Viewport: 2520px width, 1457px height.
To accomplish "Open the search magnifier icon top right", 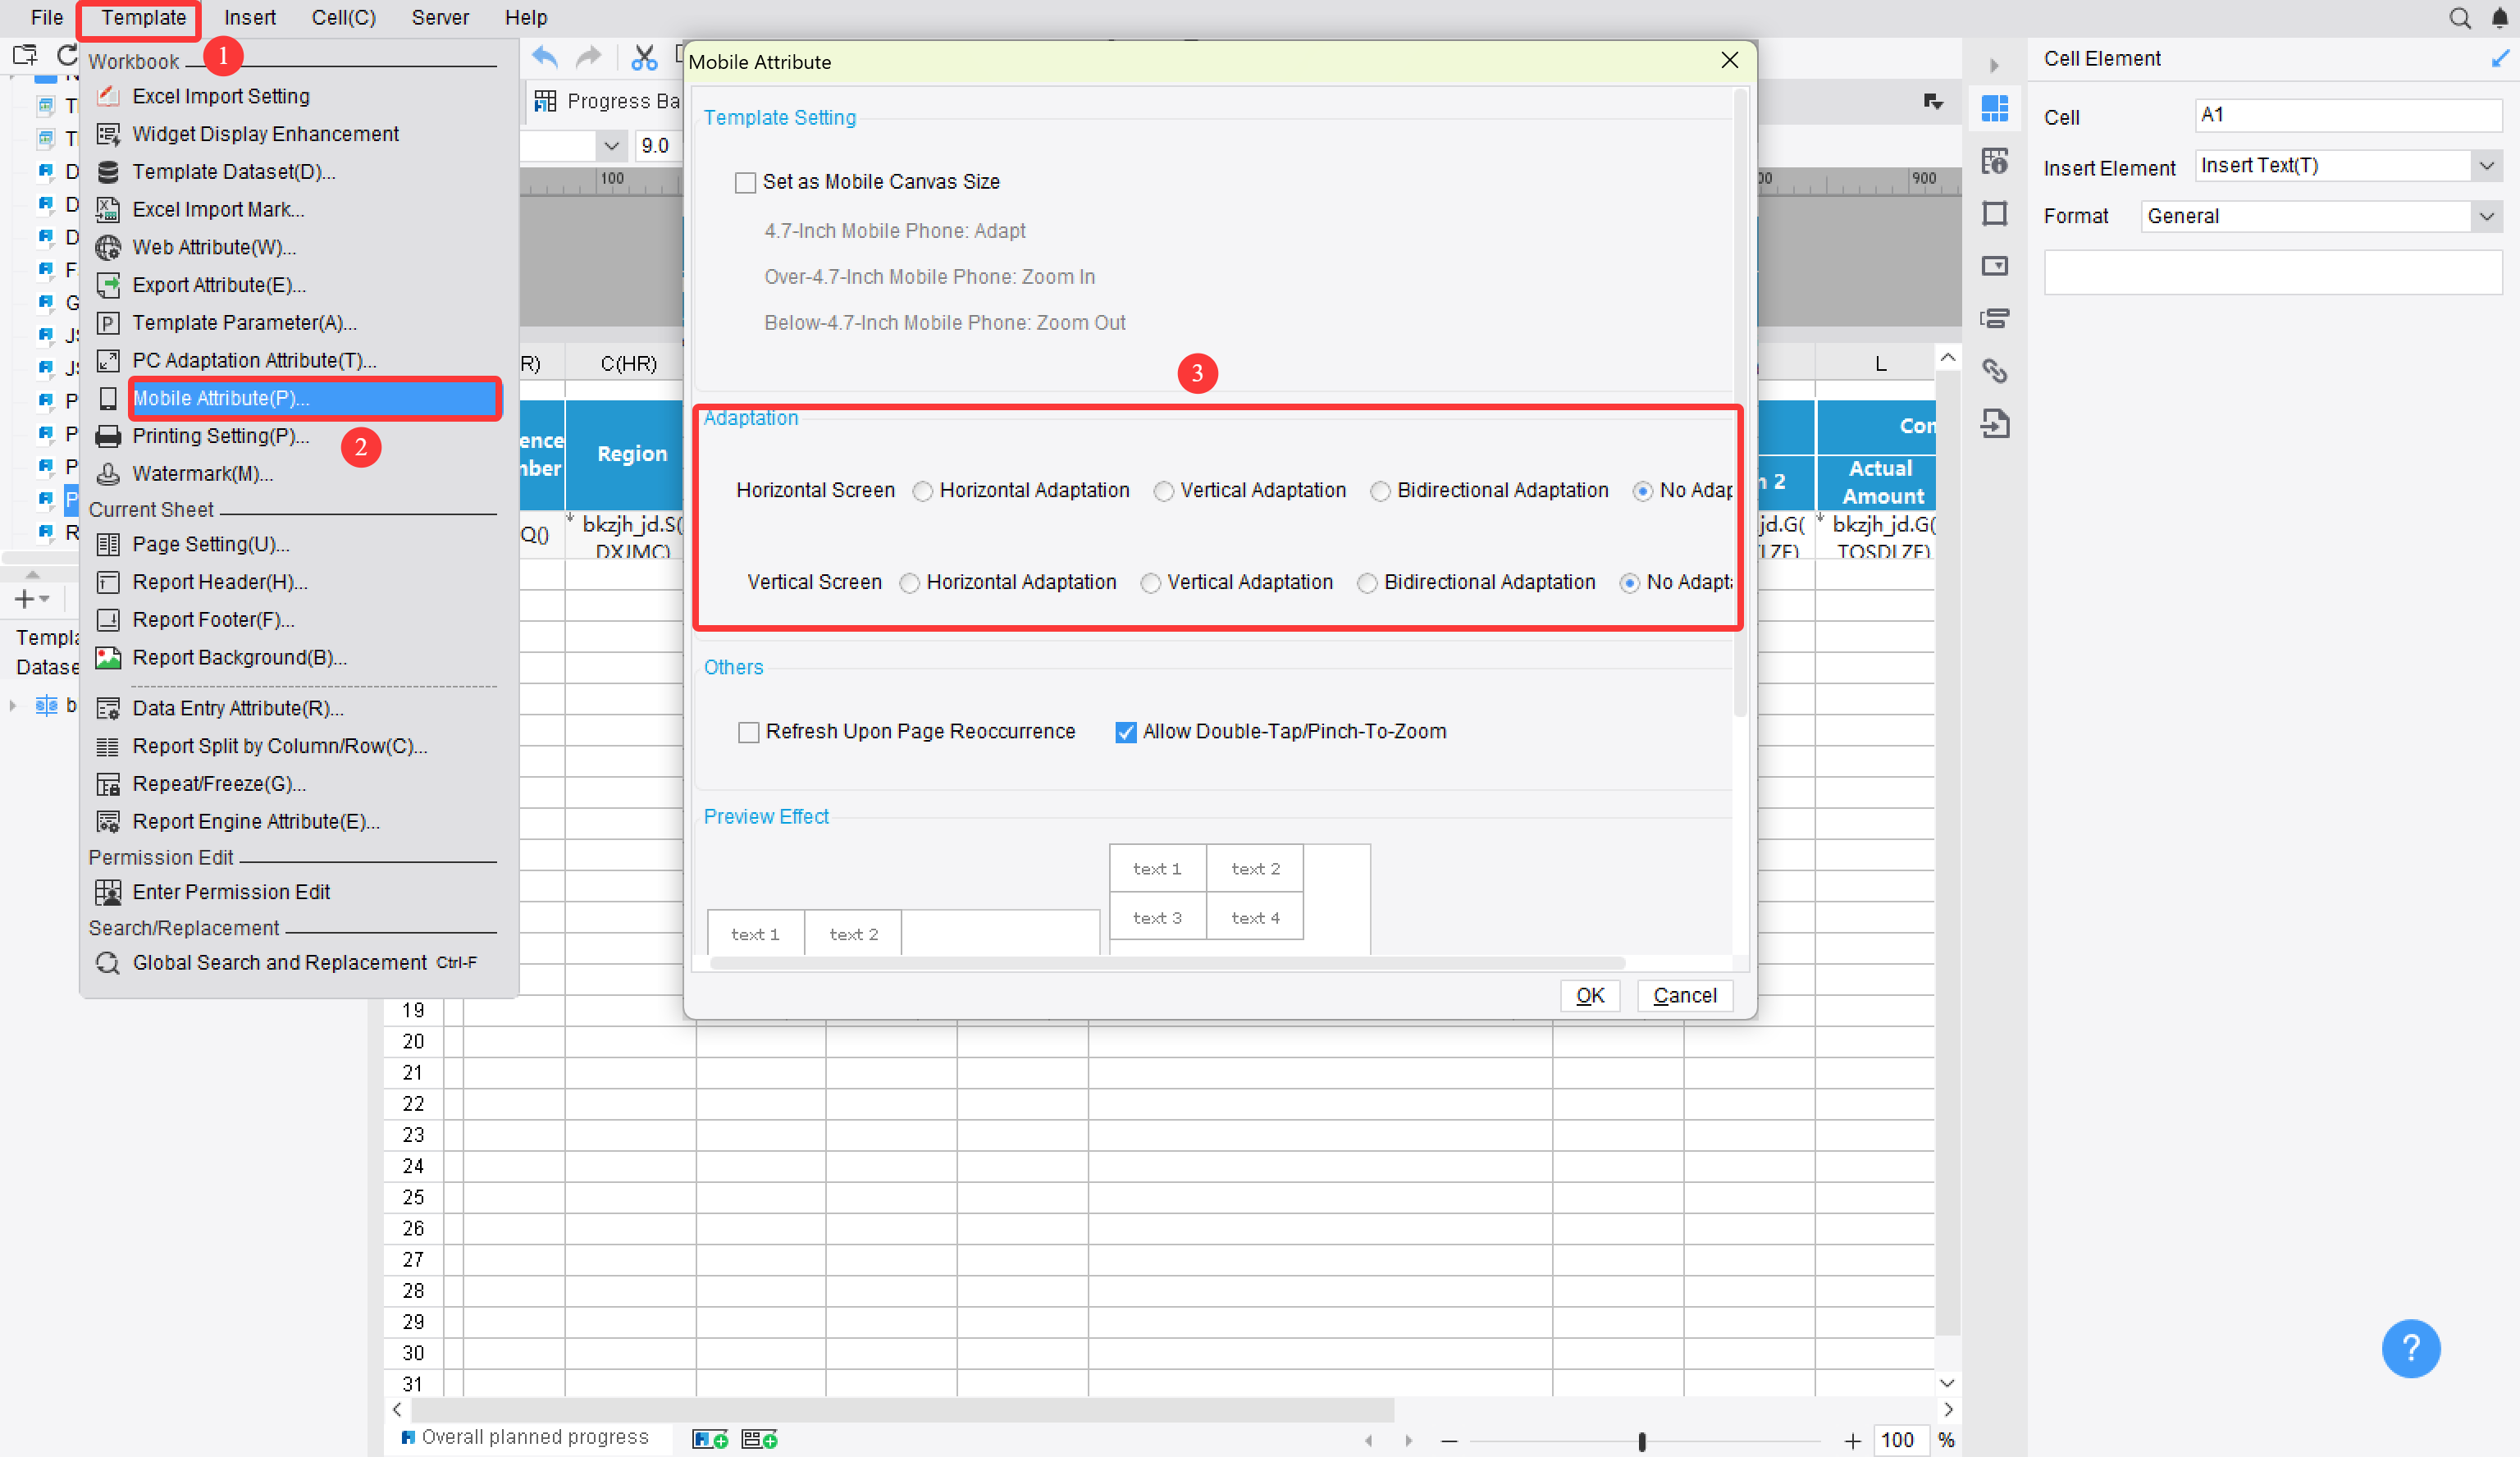I will 2459,18.
